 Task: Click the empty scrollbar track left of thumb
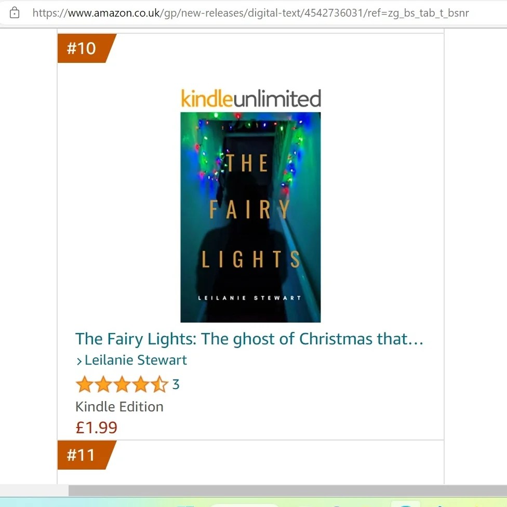(x=34, y=490)
